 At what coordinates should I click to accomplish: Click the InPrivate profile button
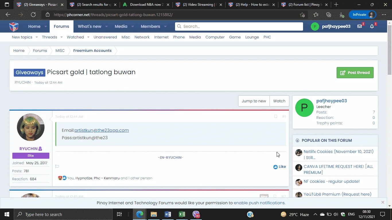363,15
